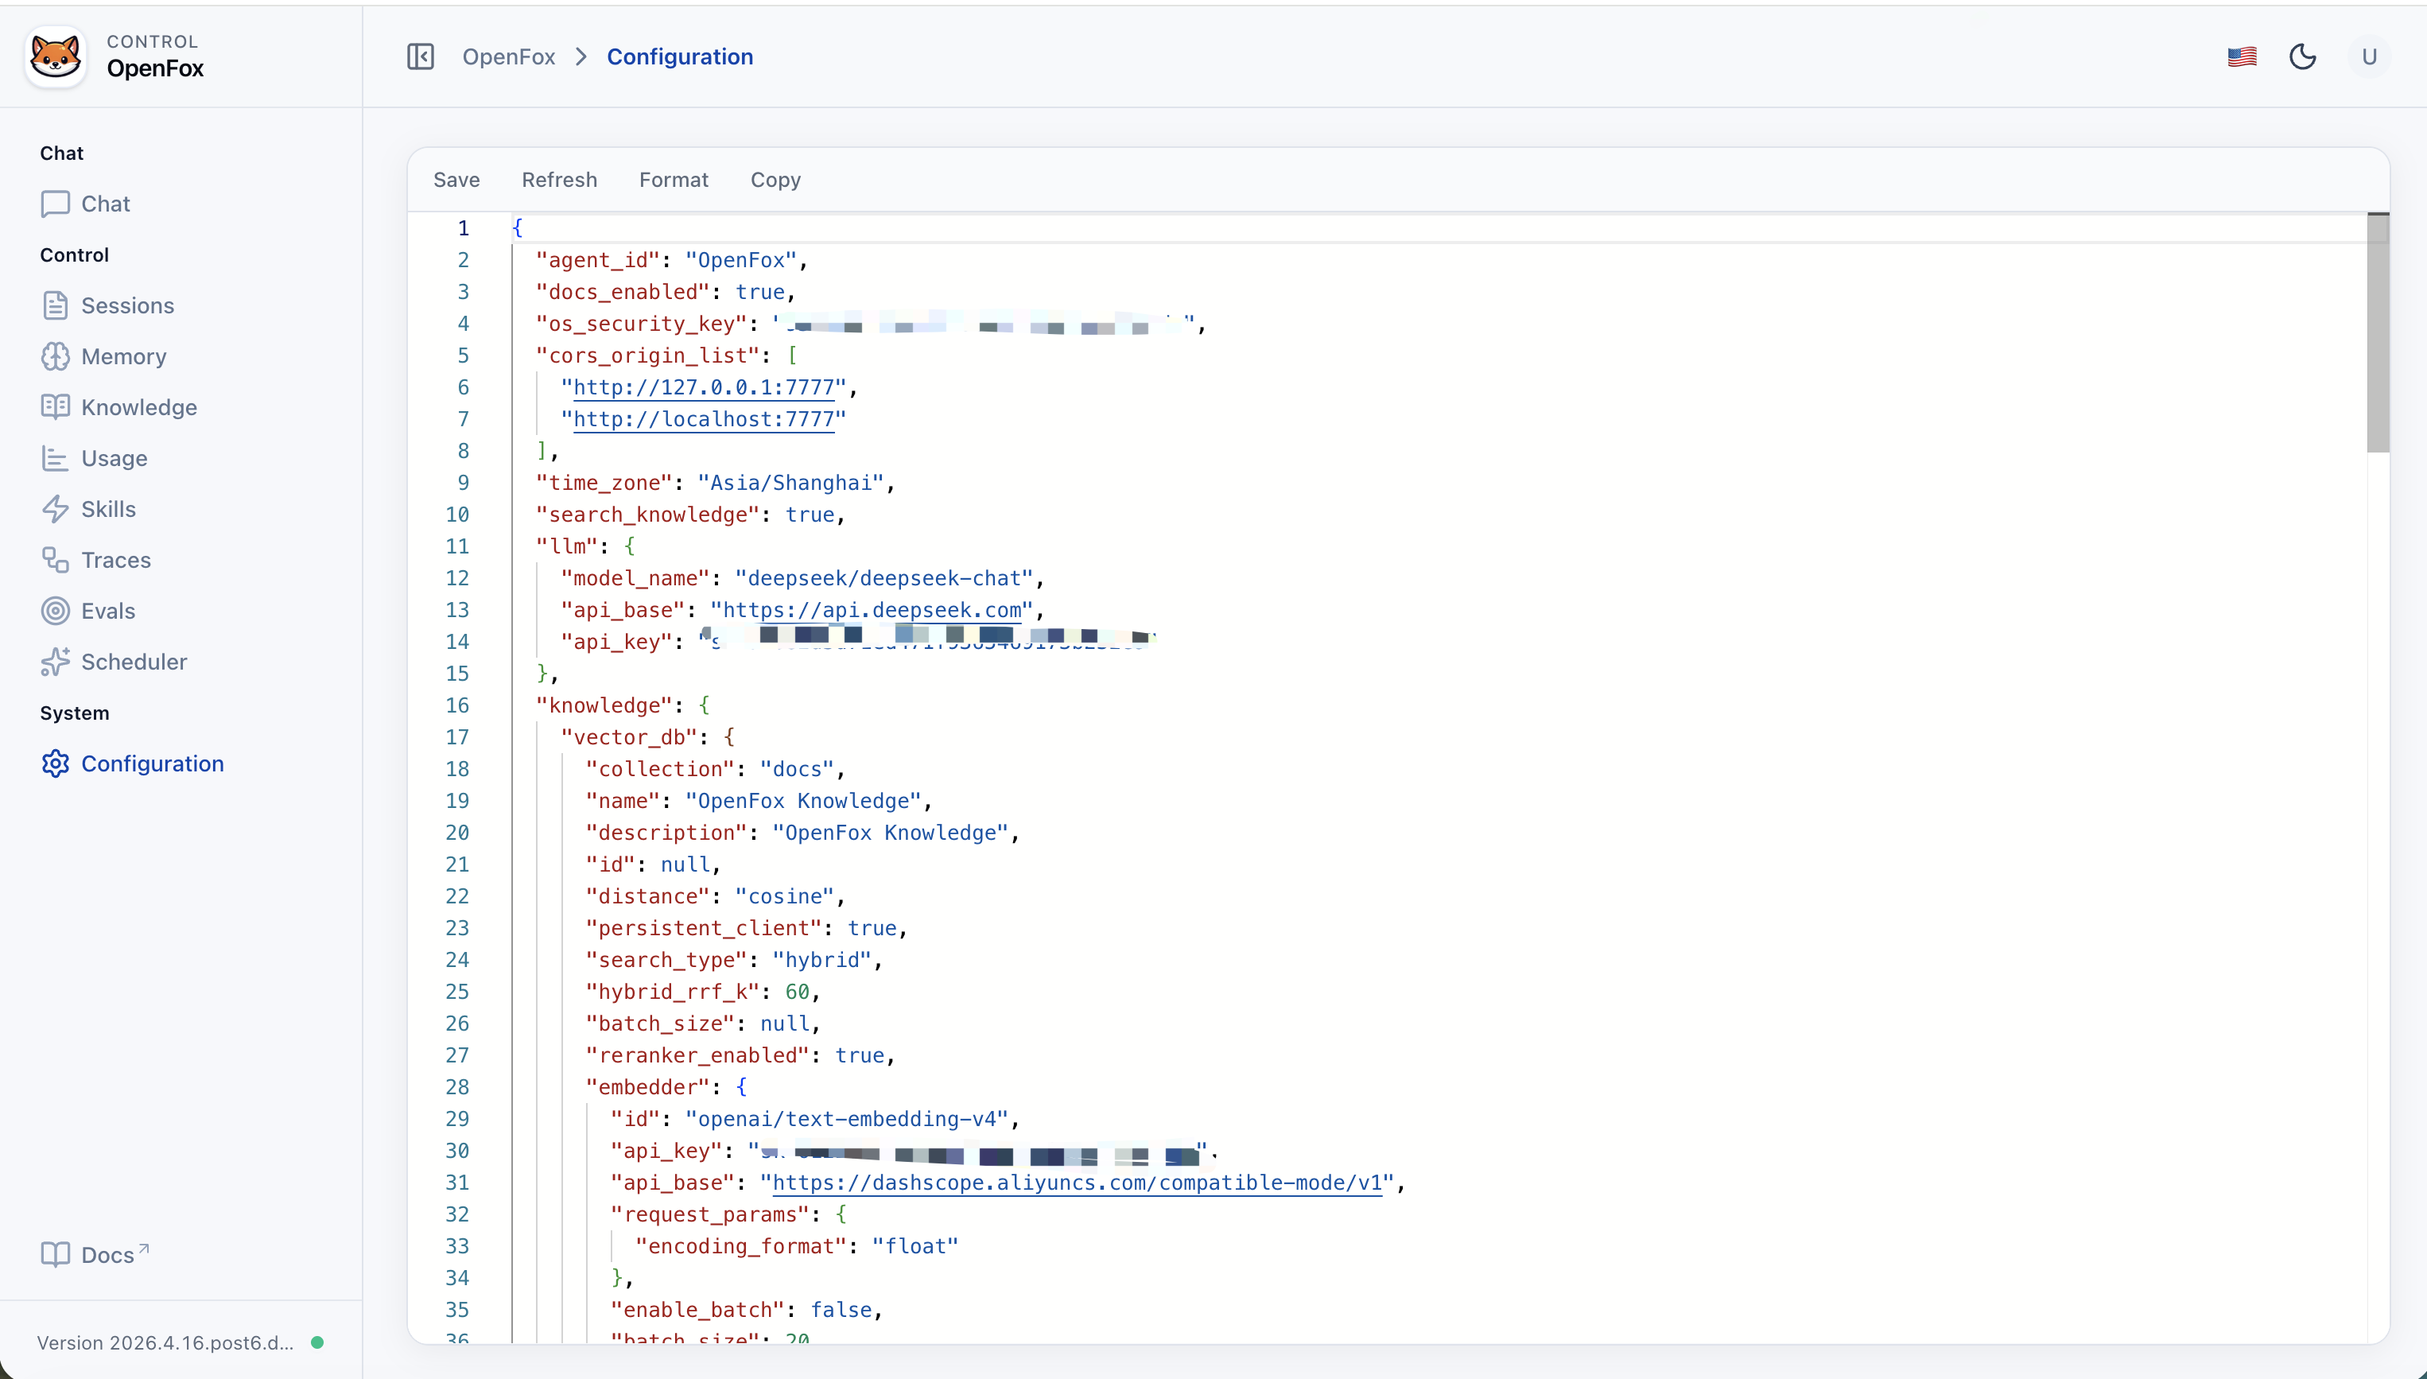
Task: Open the Scheduler
Action: (134, 661)
